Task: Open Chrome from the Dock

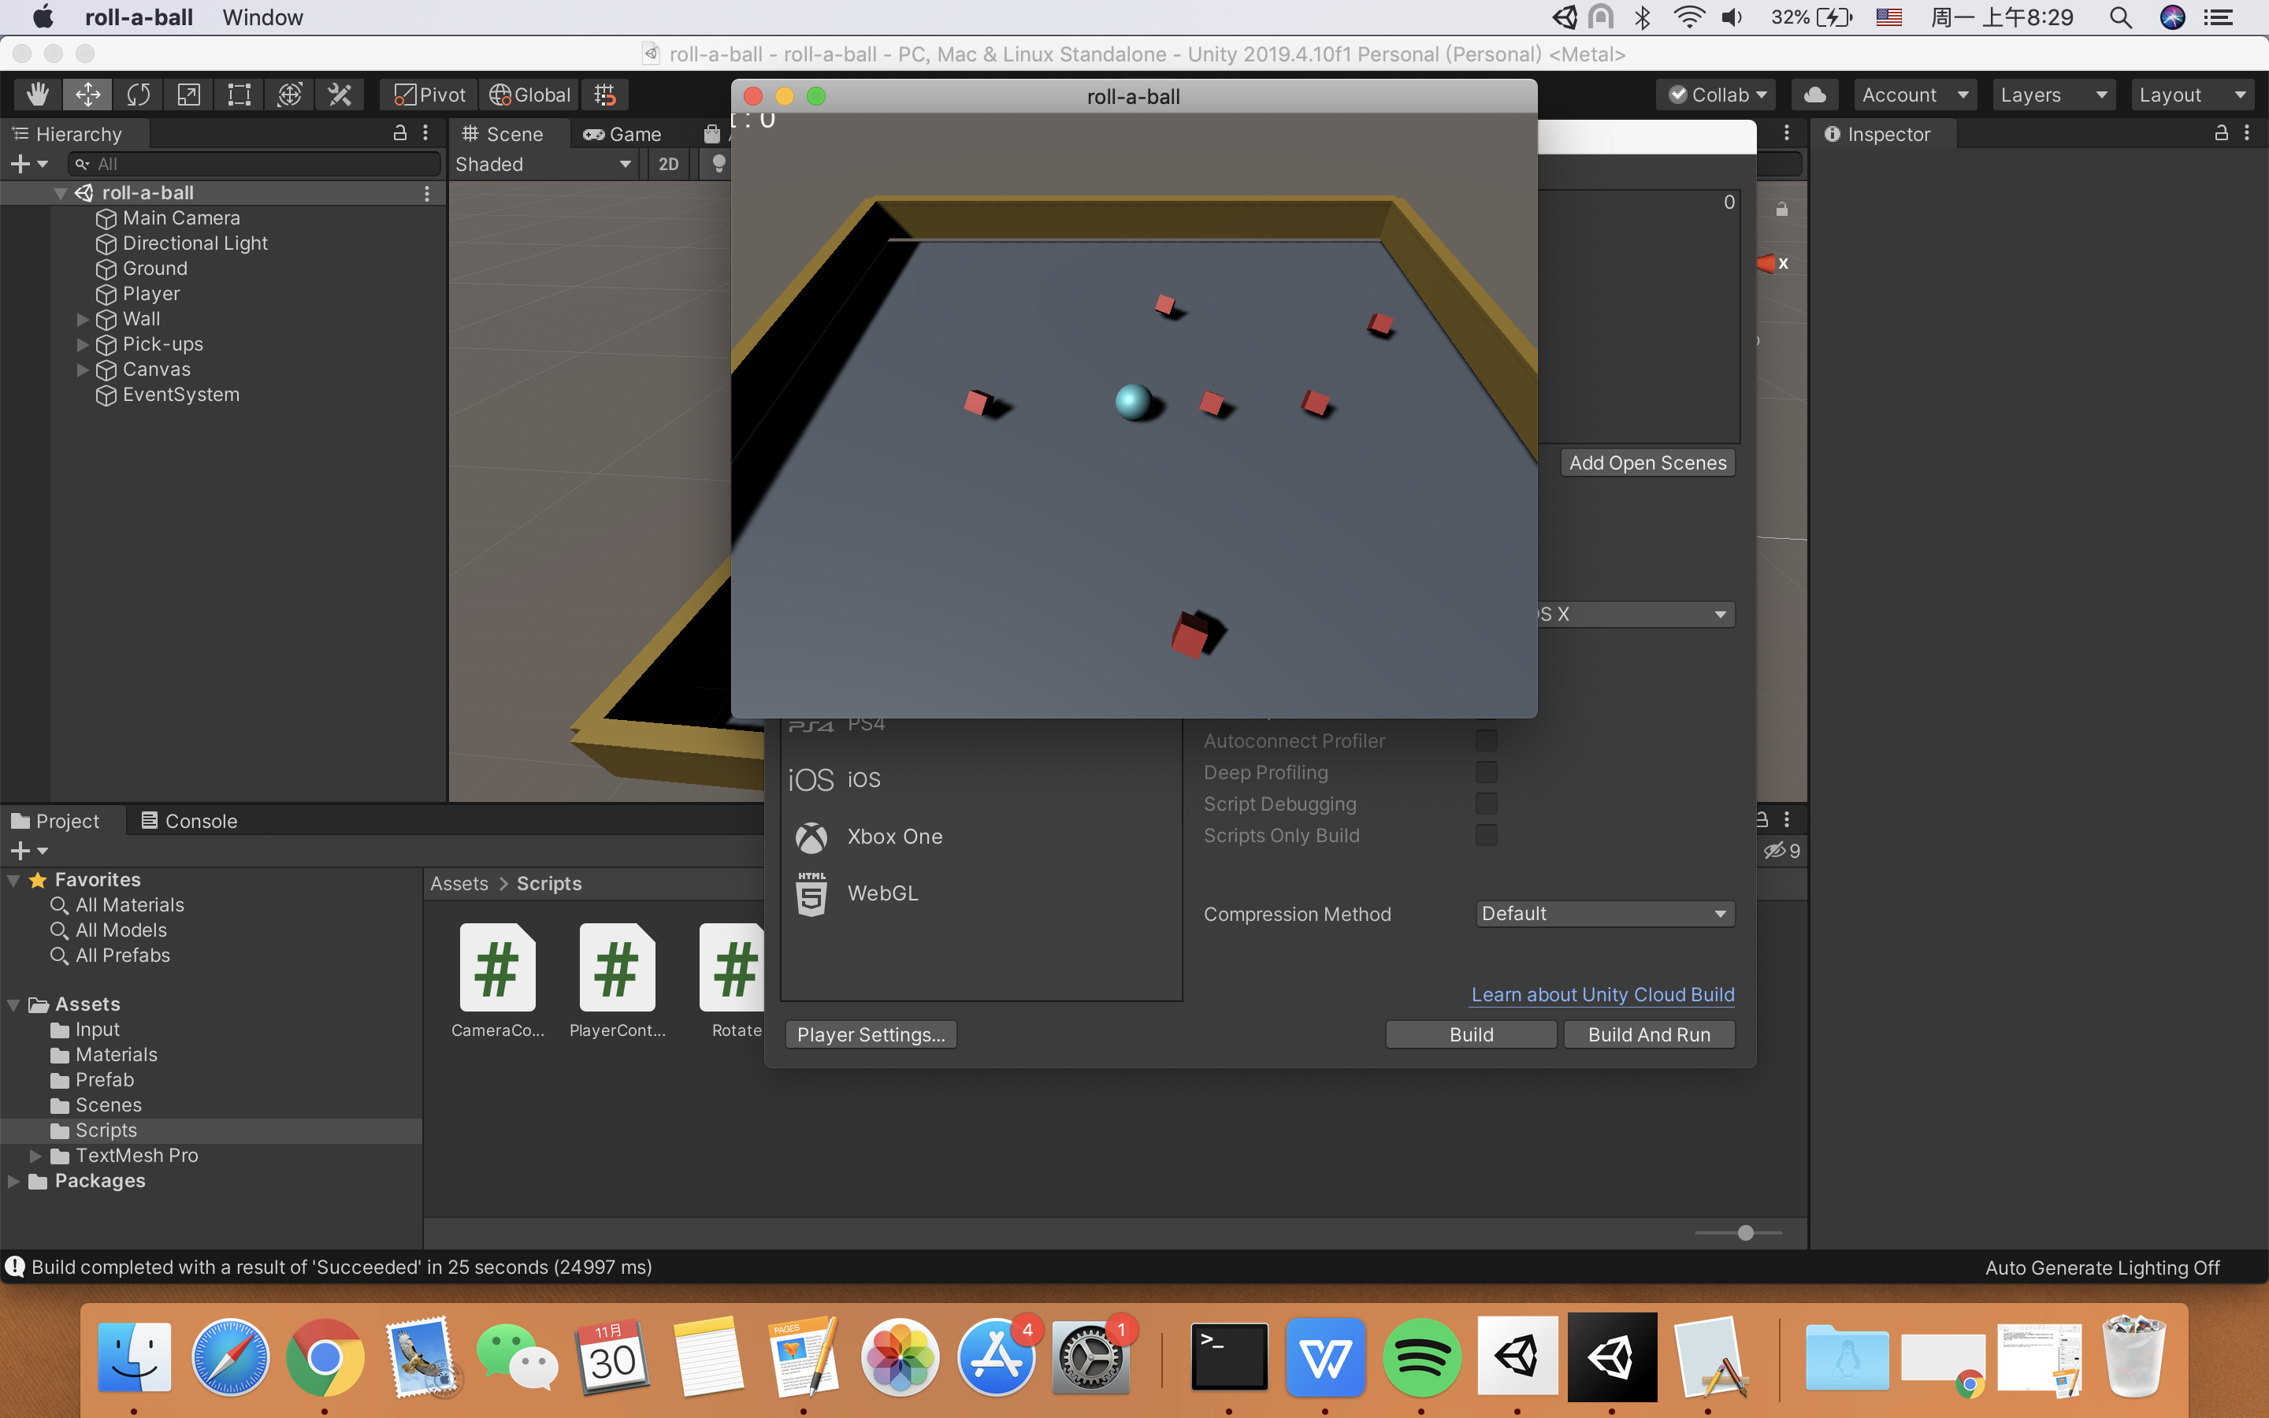Action: 325,1357
